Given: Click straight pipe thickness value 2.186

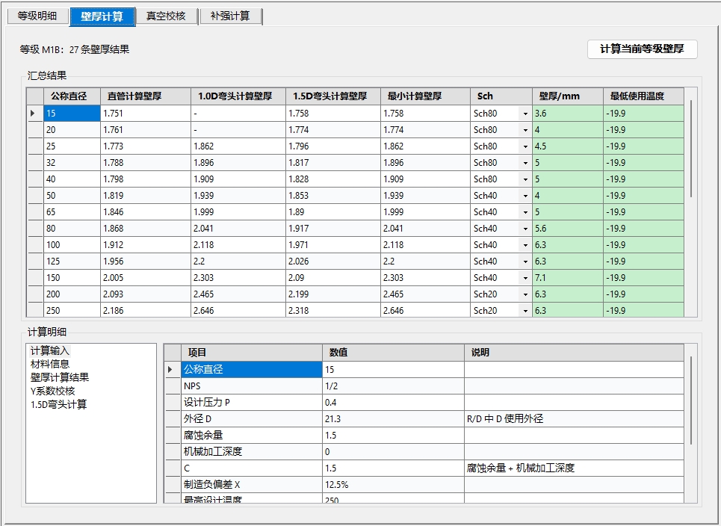Looking at the screenshot, I should click(145, 310).
